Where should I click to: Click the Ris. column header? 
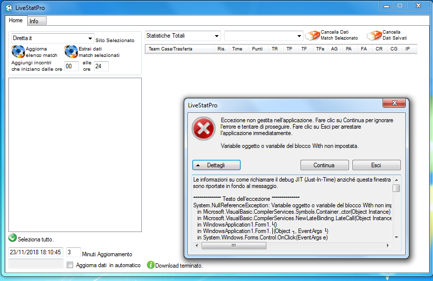pos(221,49)
